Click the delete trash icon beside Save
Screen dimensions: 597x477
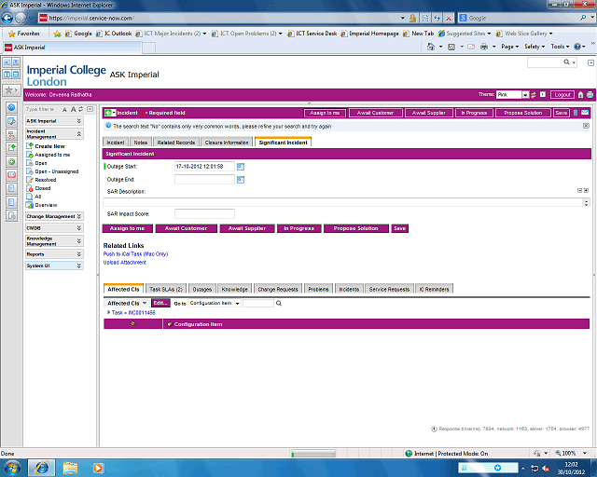point(575,113)
